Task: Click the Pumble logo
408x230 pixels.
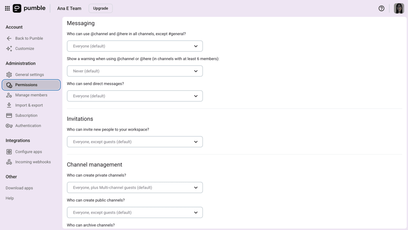Action: [x=29, y=8]
